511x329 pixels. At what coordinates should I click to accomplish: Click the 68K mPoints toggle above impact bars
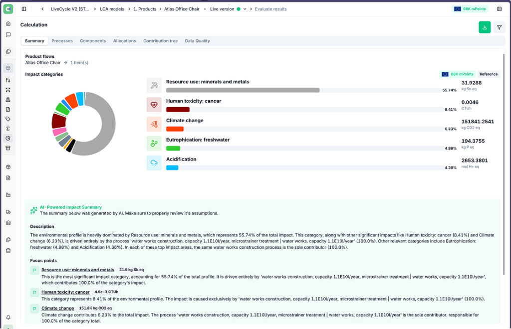click(x=458, y=74)
